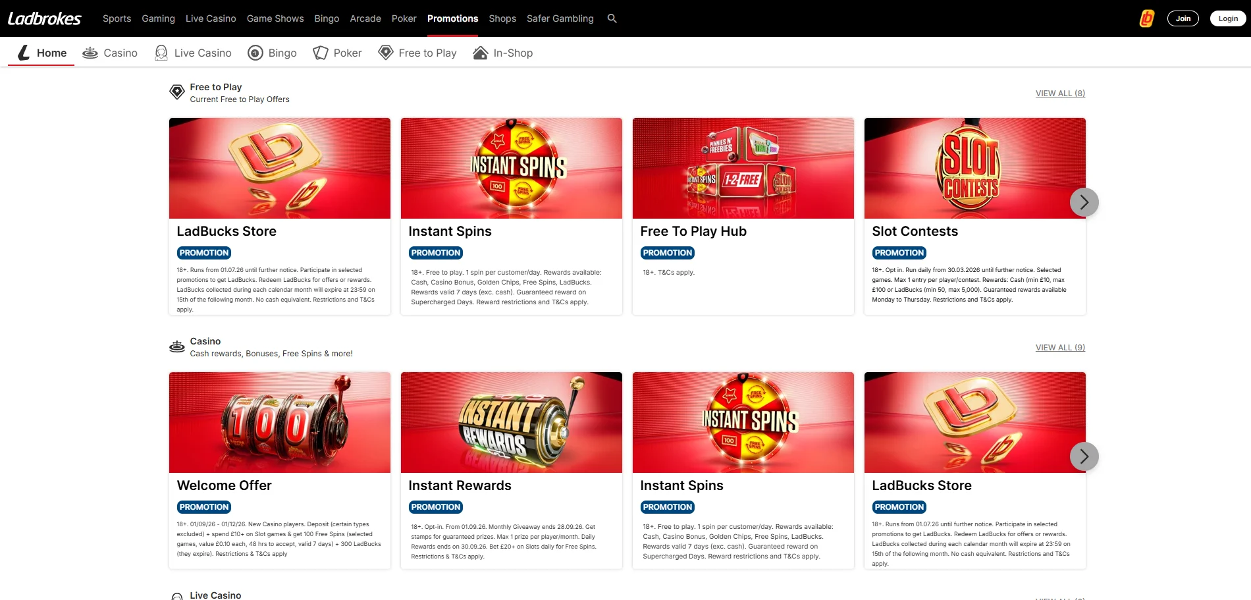The height and width of the screenshot is (600, 1251).
Task: Show next Free to Play offers arrow
Action: tap(1084, 202)
